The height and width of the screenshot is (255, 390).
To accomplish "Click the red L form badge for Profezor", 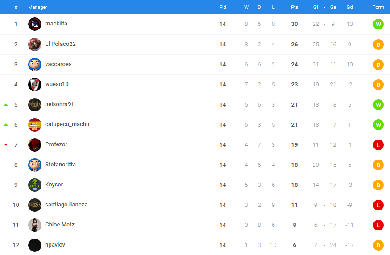I will pyautogui.click(x=378, y=145).
